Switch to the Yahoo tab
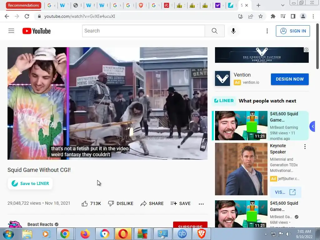The image size is (320, 240). 218,5
